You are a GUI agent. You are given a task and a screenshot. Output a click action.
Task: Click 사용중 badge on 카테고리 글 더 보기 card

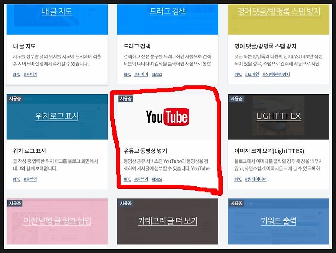(x=126, y=203)
